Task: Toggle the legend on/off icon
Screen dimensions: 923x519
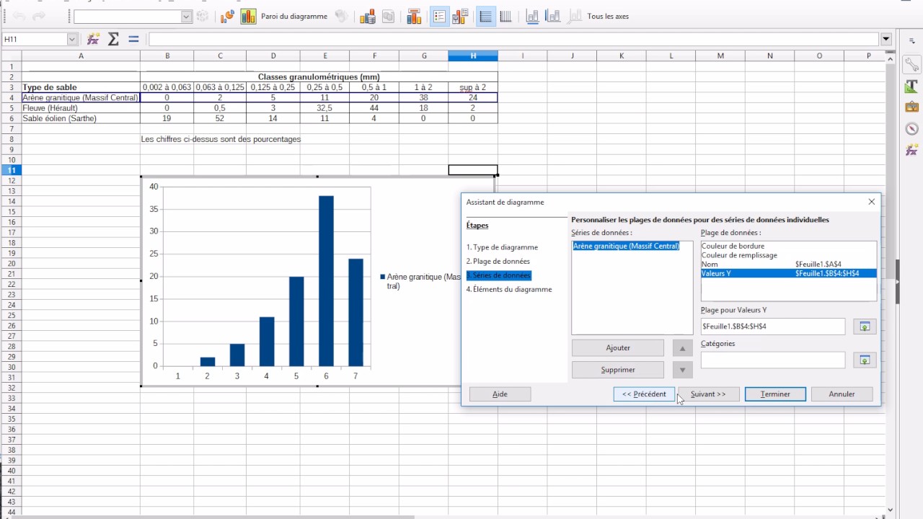Action: point(439,17)
